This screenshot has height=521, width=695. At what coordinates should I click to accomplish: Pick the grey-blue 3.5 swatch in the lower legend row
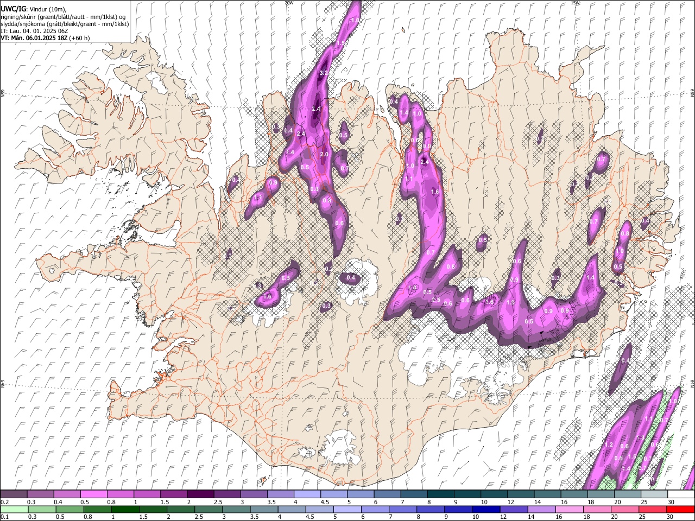pos(264,509)
